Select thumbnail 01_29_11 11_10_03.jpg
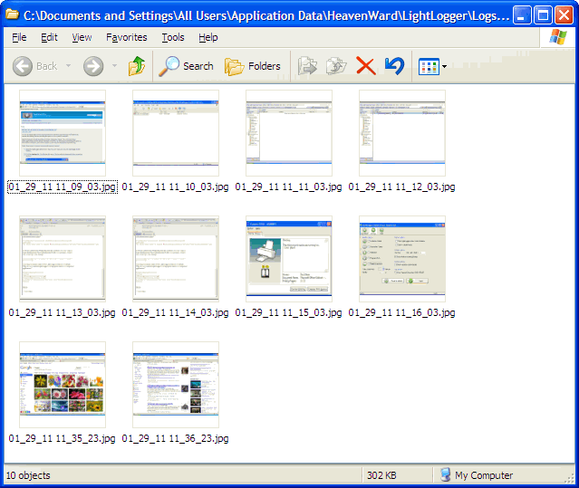 coord(176,133)
